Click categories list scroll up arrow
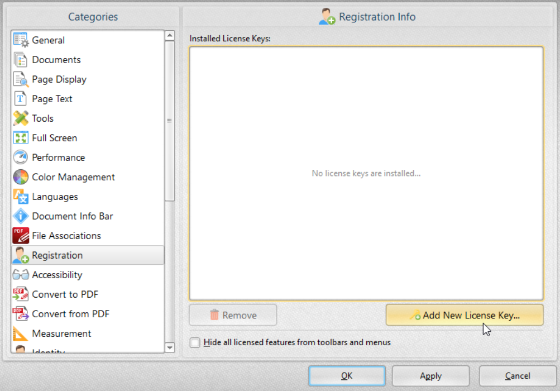 [170, 35]
